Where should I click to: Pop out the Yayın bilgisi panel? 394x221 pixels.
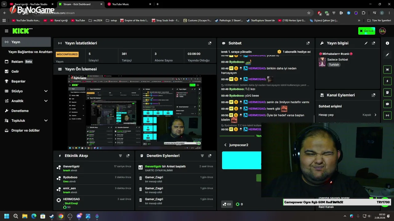(373, 43)
